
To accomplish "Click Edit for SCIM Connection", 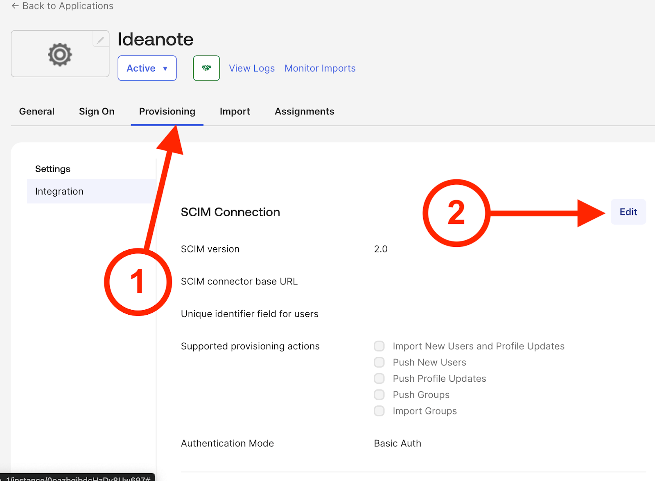I will coord(628,212).
